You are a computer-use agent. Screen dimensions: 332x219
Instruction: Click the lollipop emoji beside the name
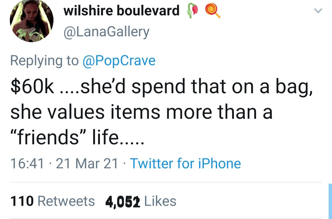coord(213,11)
